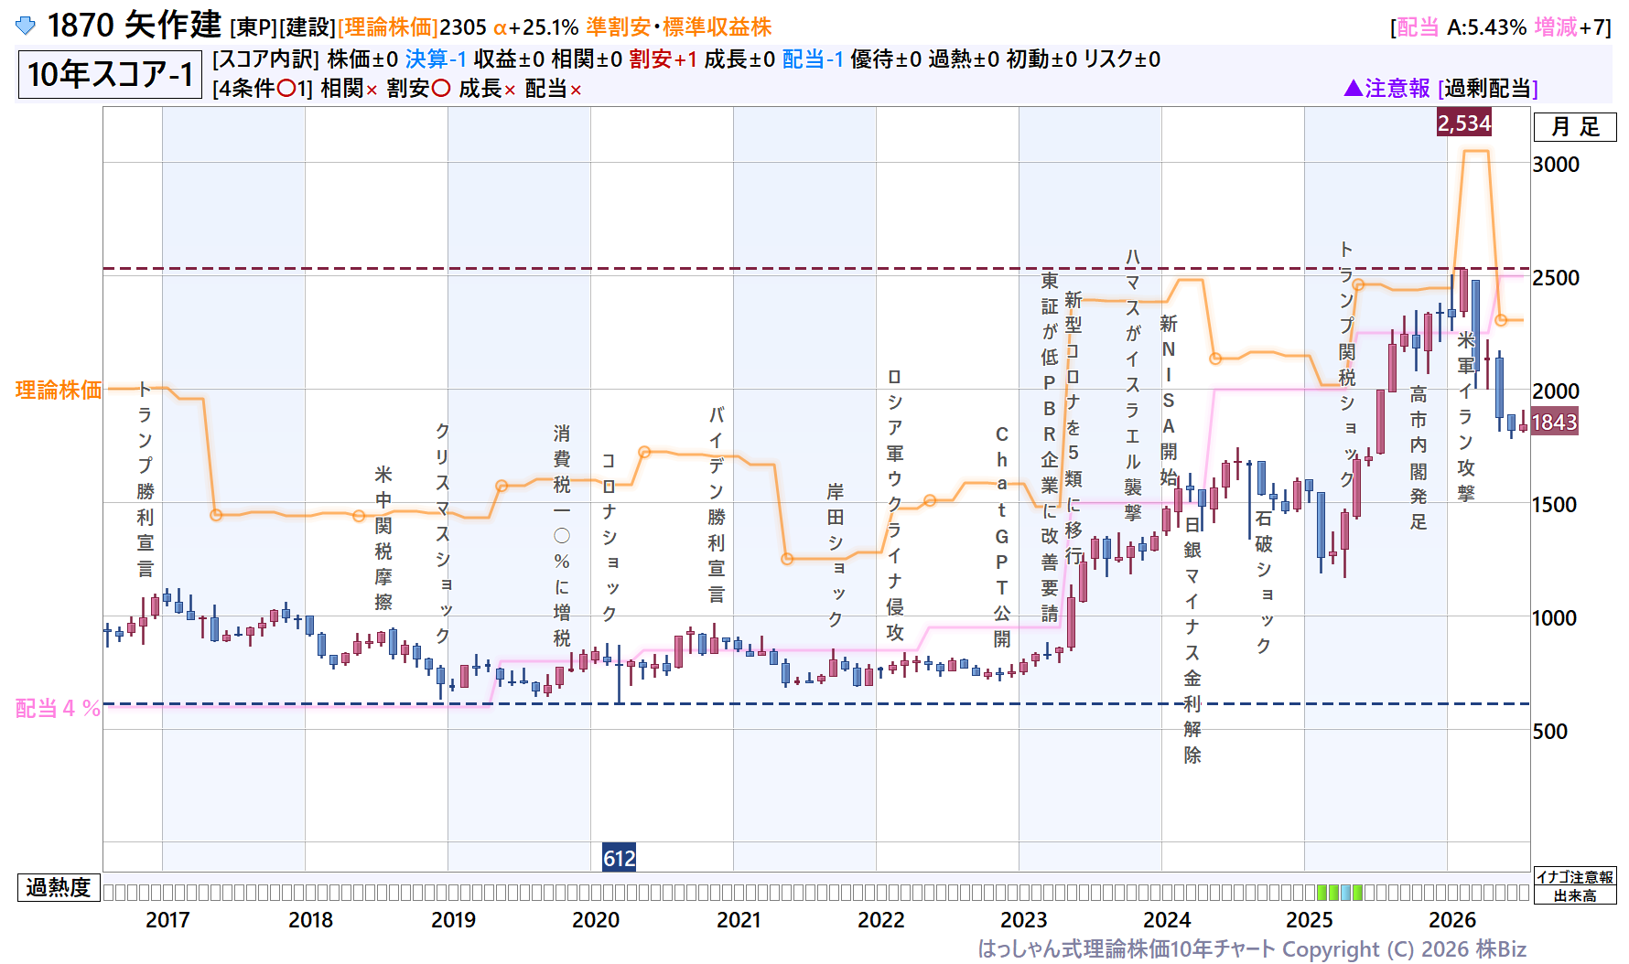Click the 米軍イラン攻撃 event annotation

(1466, 417)
